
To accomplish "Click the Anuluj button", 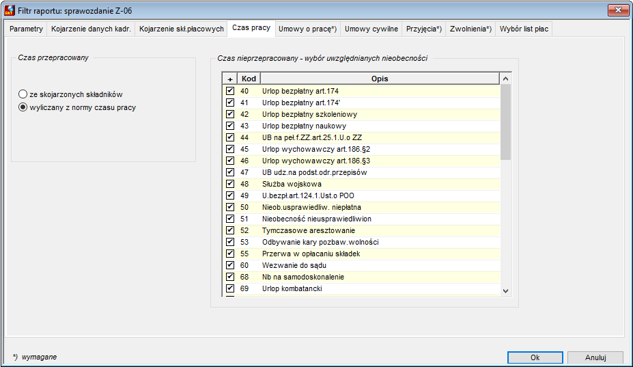I will 596,357.
